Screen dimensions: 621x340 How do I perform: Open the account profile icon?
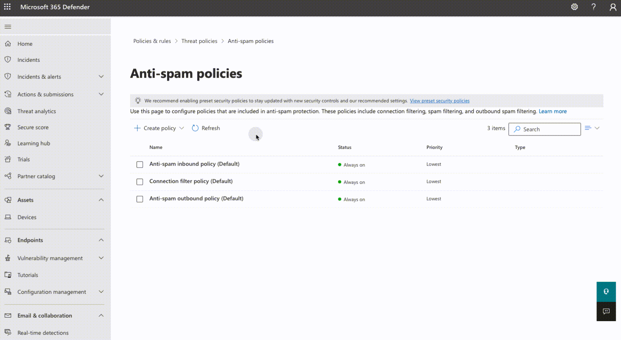[x=612, y=7]
